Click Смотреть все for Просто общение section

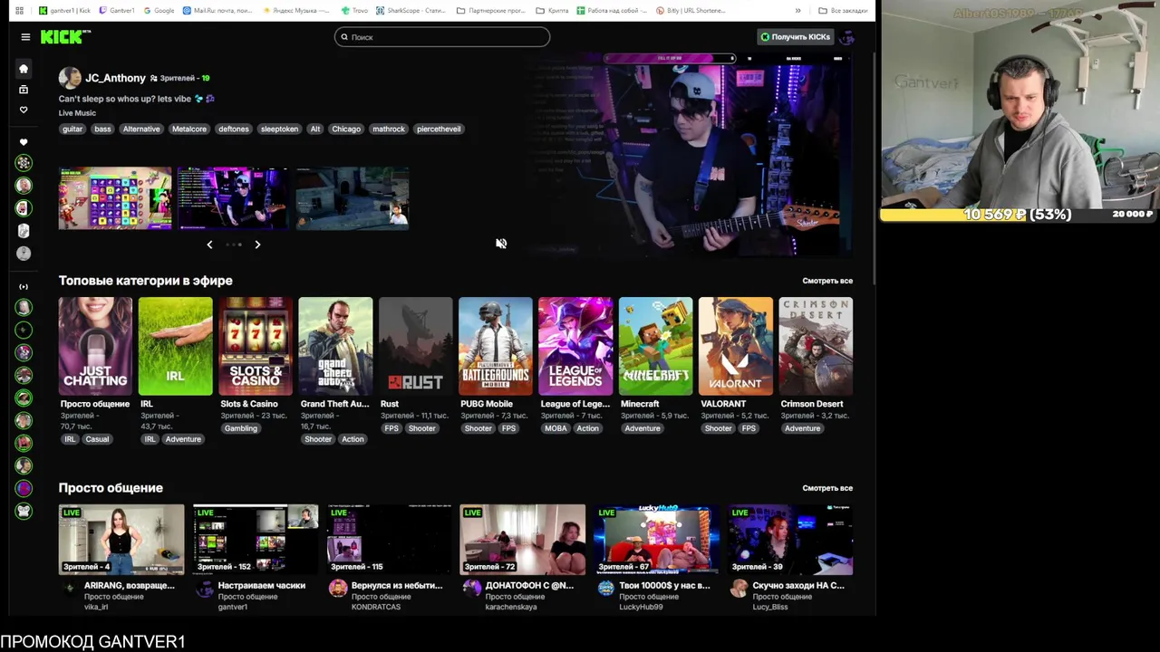[827, 488]
